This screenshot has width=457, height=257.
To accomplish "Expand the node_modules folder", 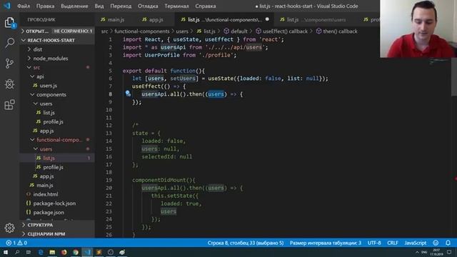I will tap(51, 59).
